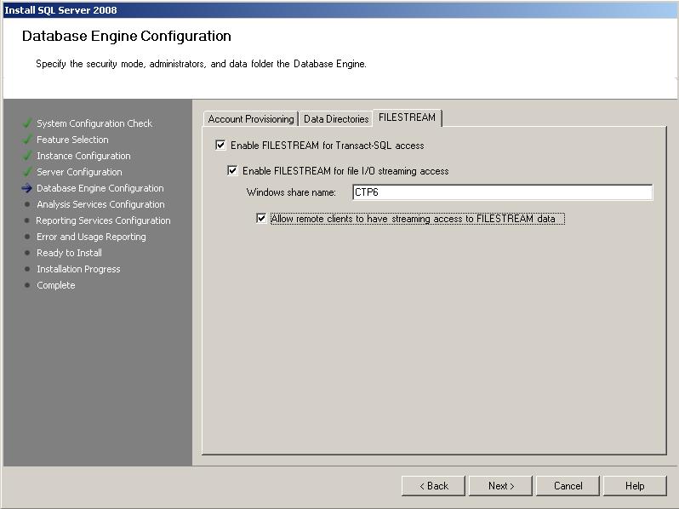Click the Error and Usage Reporting step
The image size is (679, 509).
click(x=91, y=237)
